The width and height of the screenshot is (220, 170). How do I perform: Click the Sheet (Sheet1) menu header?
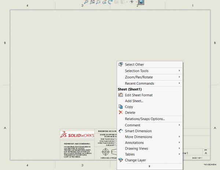[130, 89]
